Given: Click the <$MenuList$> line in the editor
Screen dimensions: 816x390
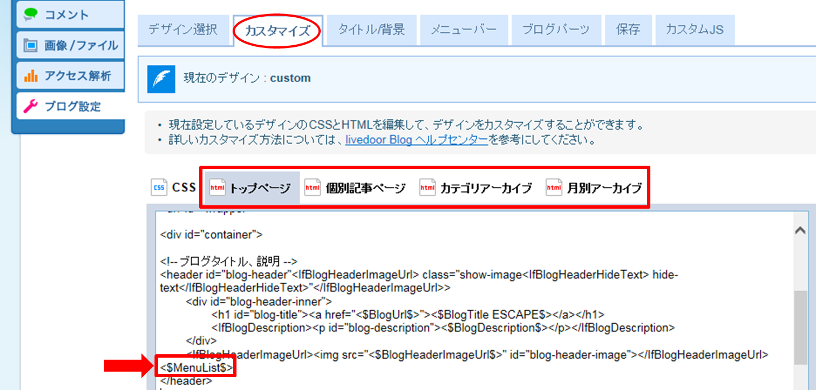Looking at the screenshot, I should pyautogui.click(x=196, y=368).
